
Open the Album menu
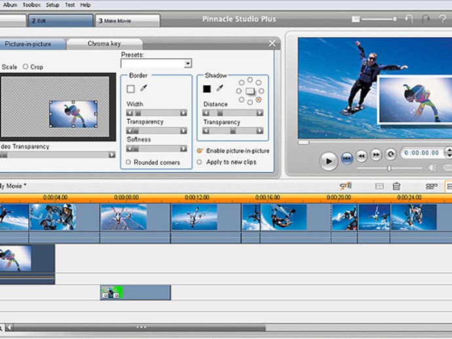10,5
